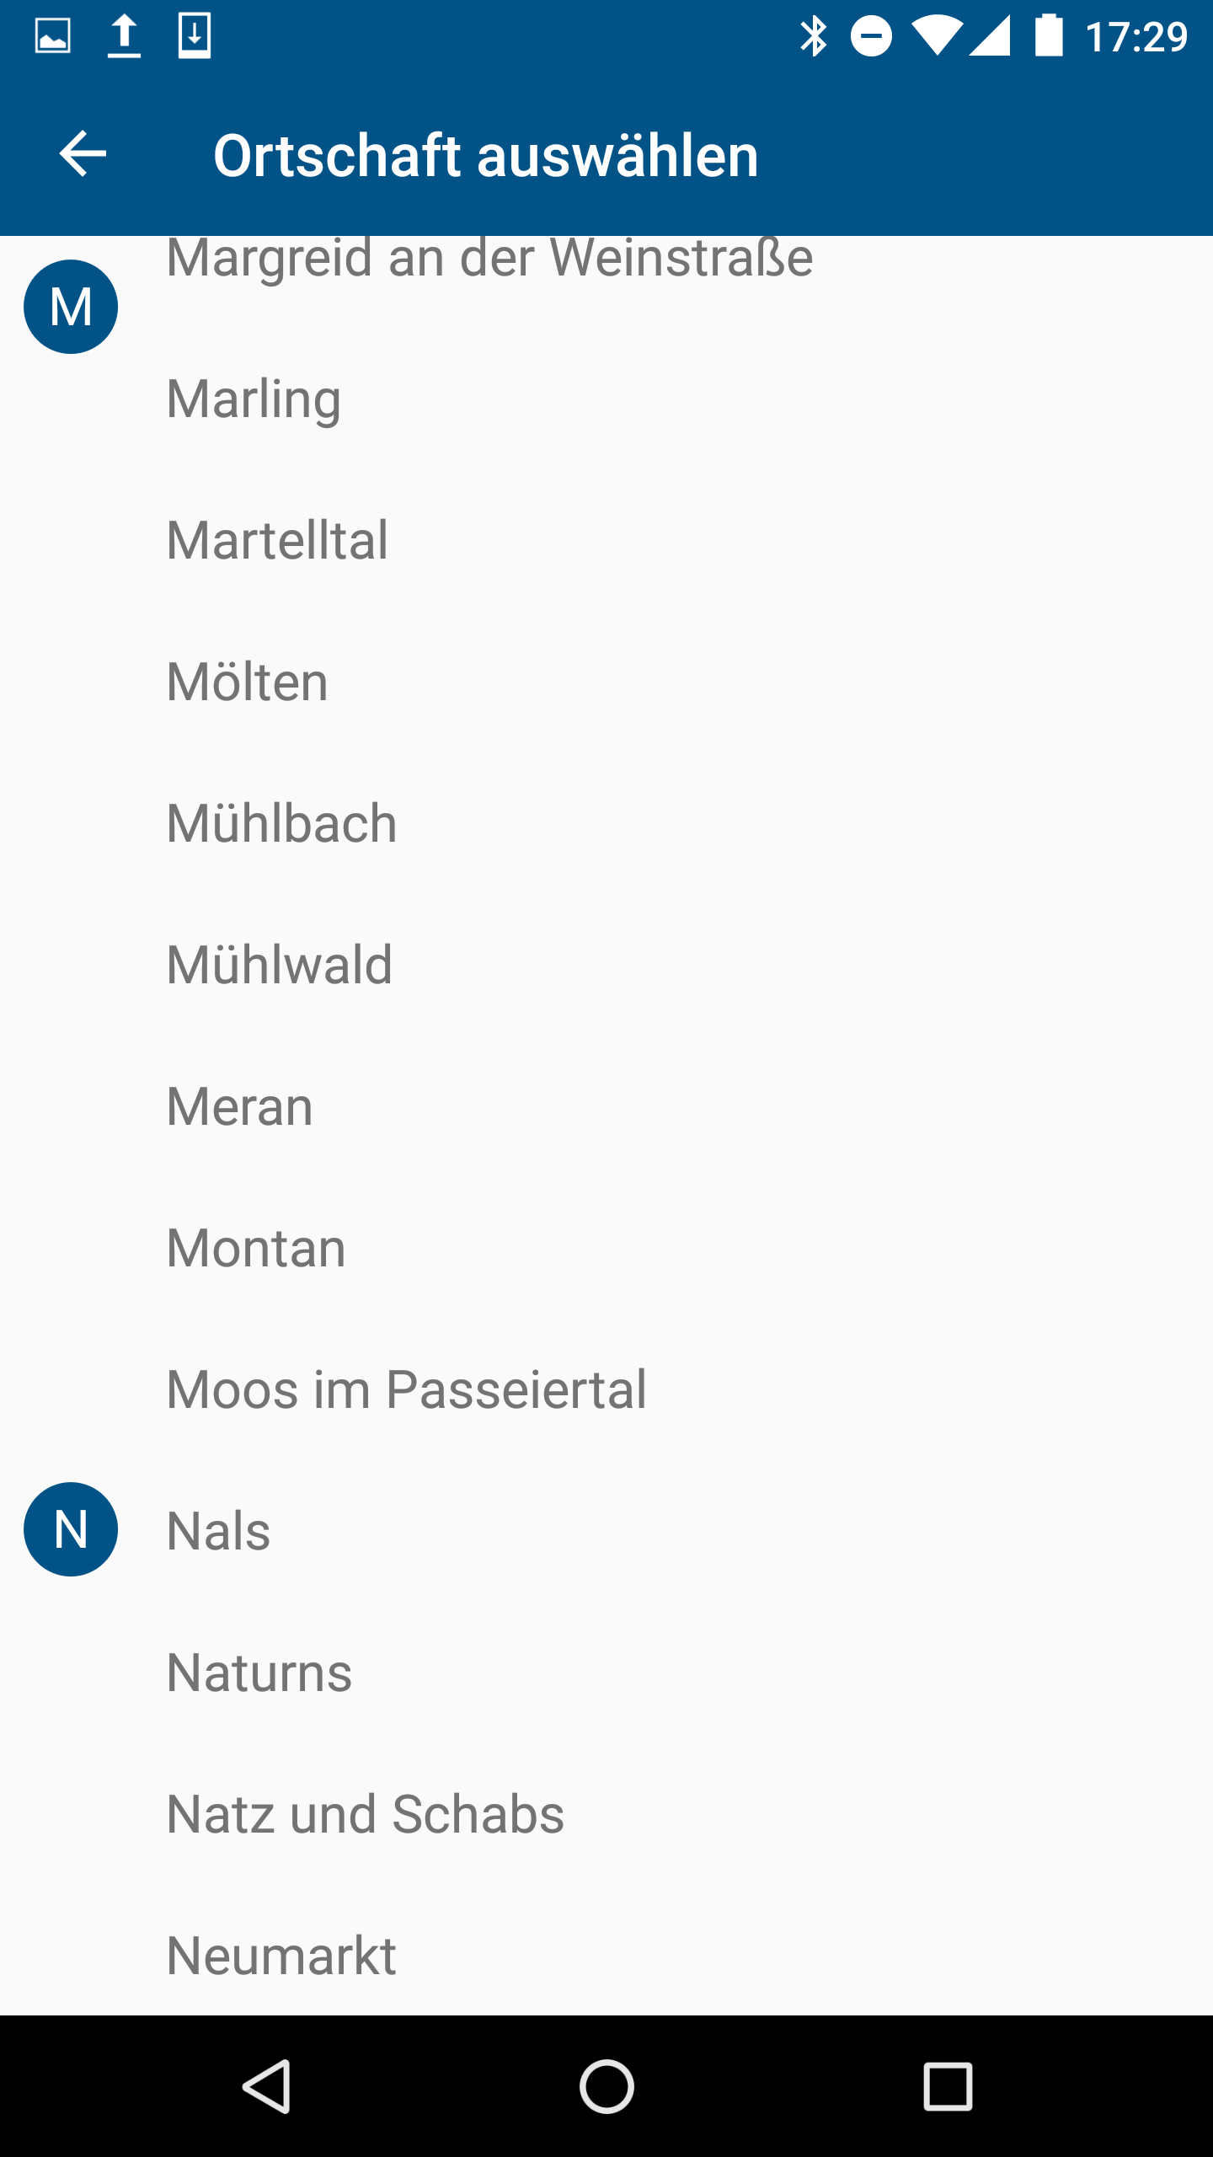
Task: Select Margreid an der Weinstraße
Action: pos(489,260)
